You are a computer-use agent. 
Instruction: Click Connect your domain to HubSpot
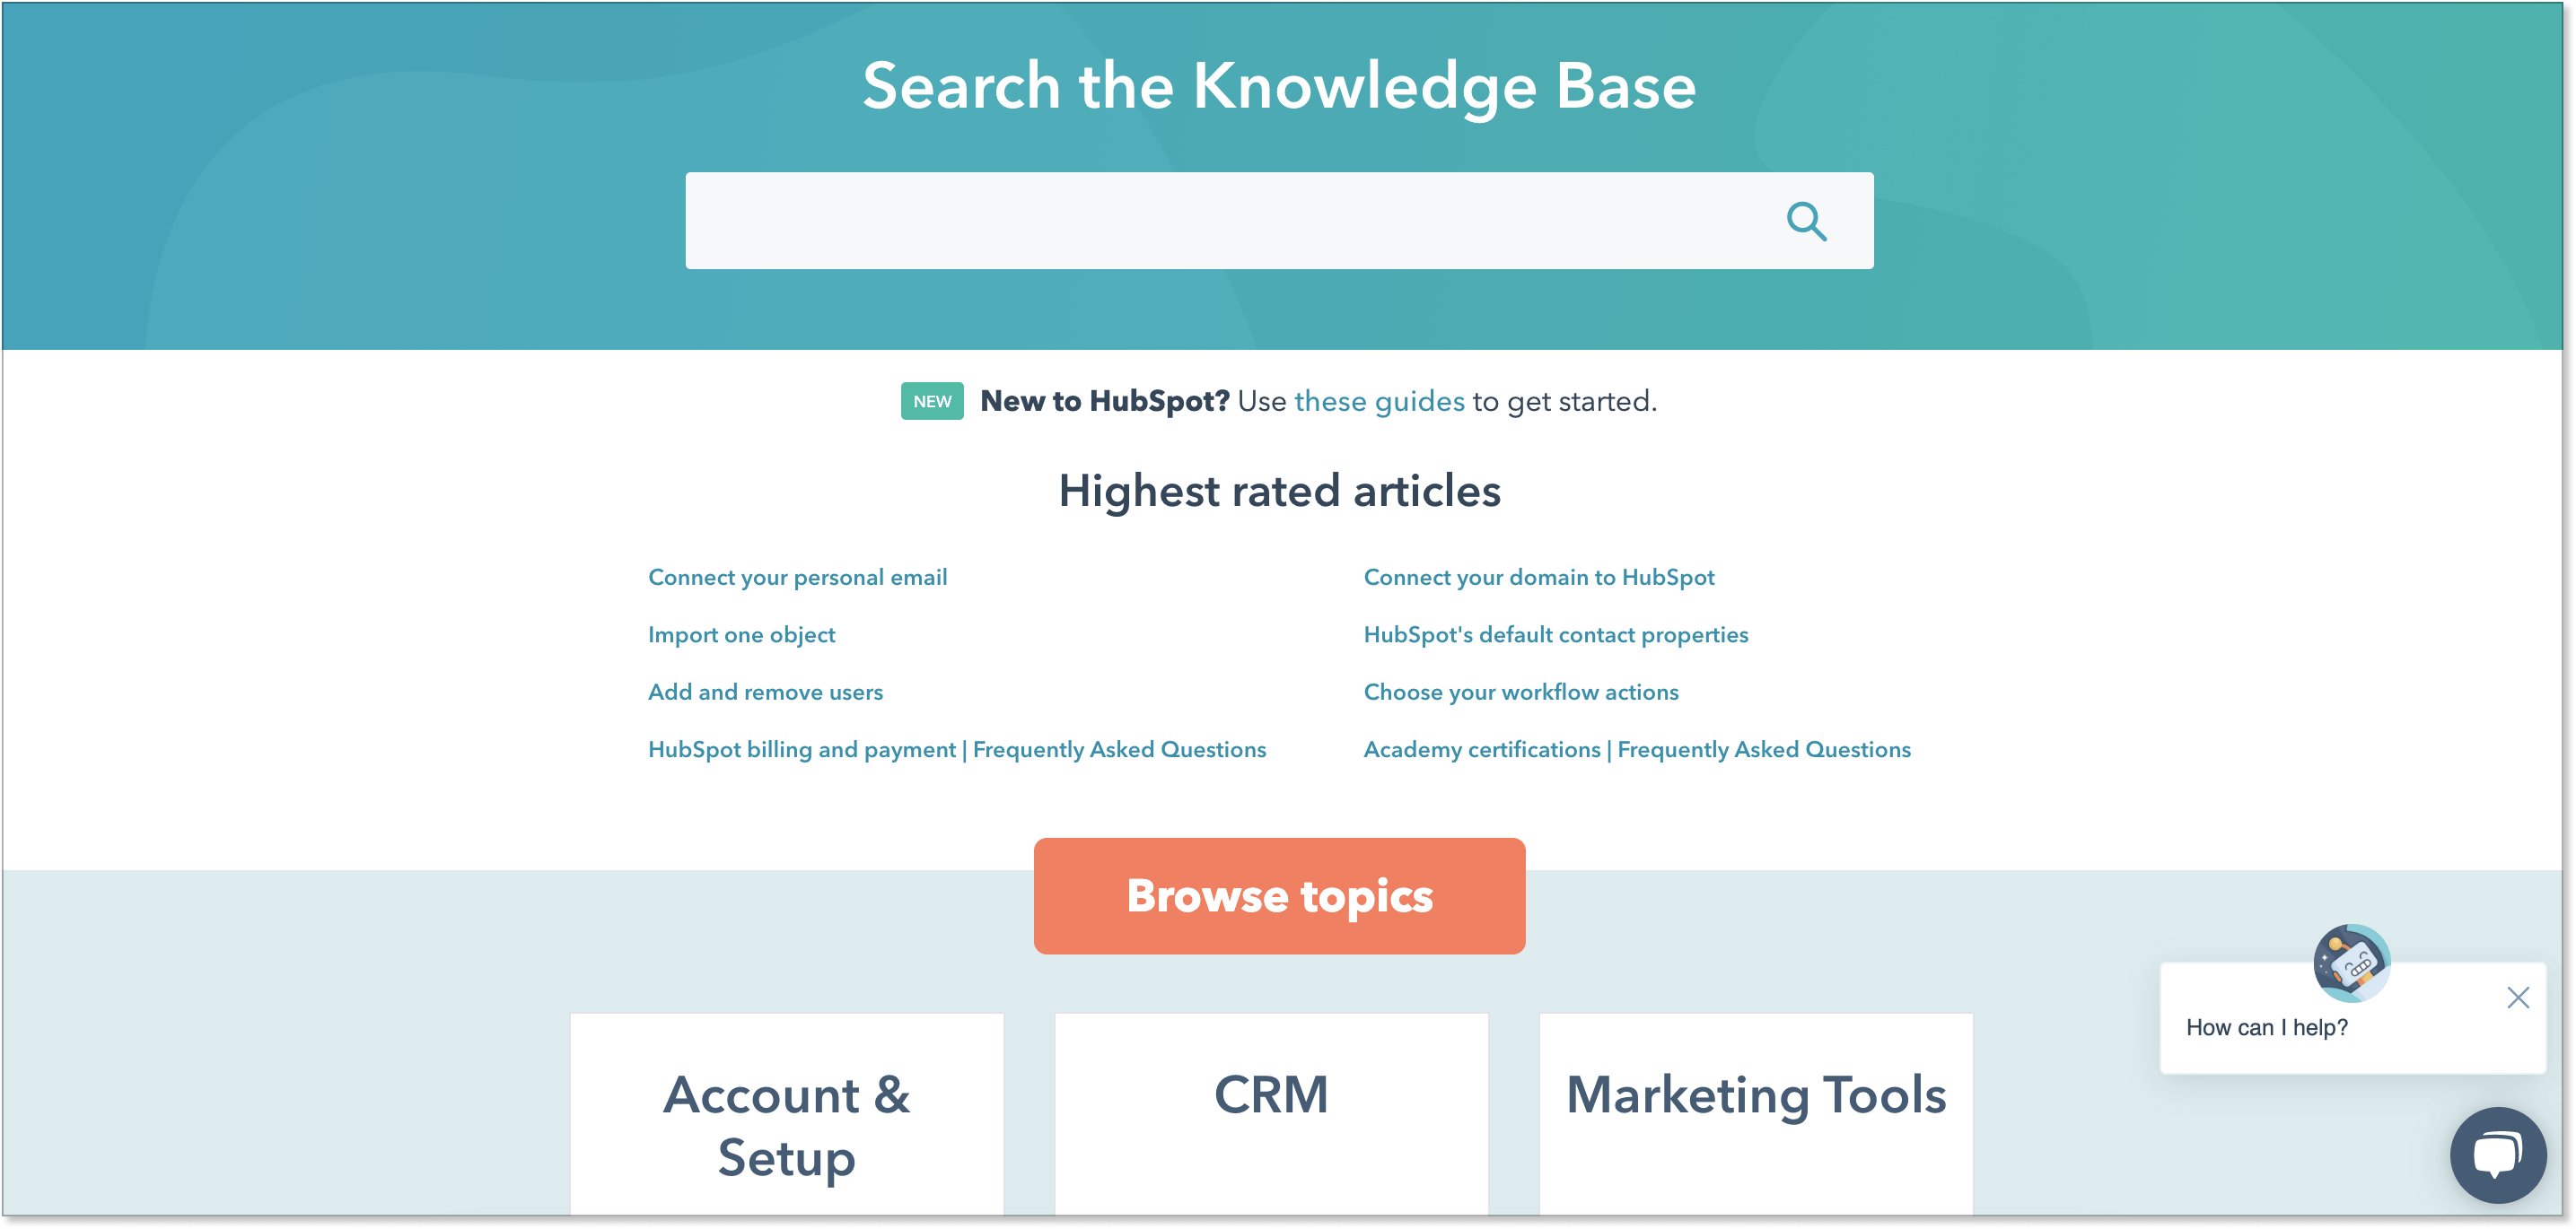[1539, 577]
